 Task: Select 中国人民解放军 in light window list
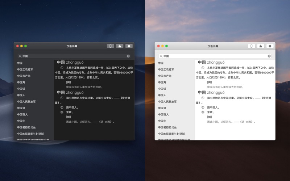coord(167,102)
